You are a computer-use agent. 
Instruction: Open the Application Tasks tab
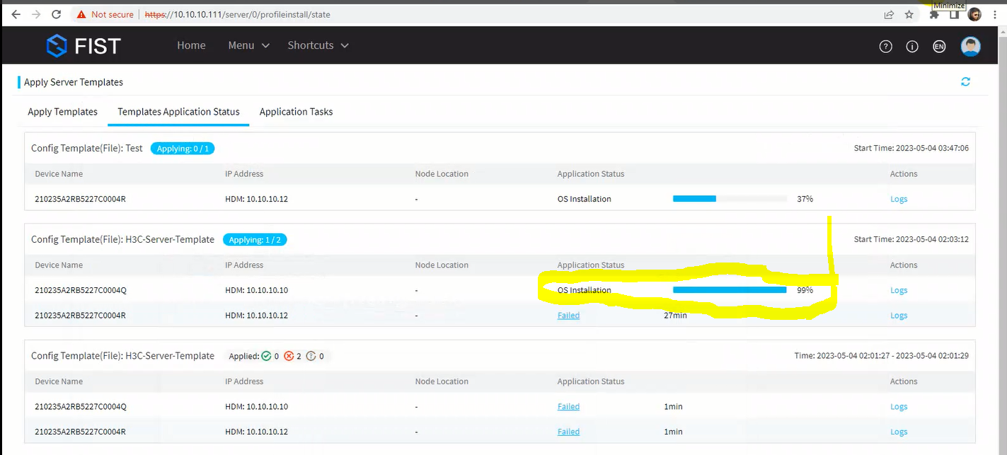(x=296, y=112)
